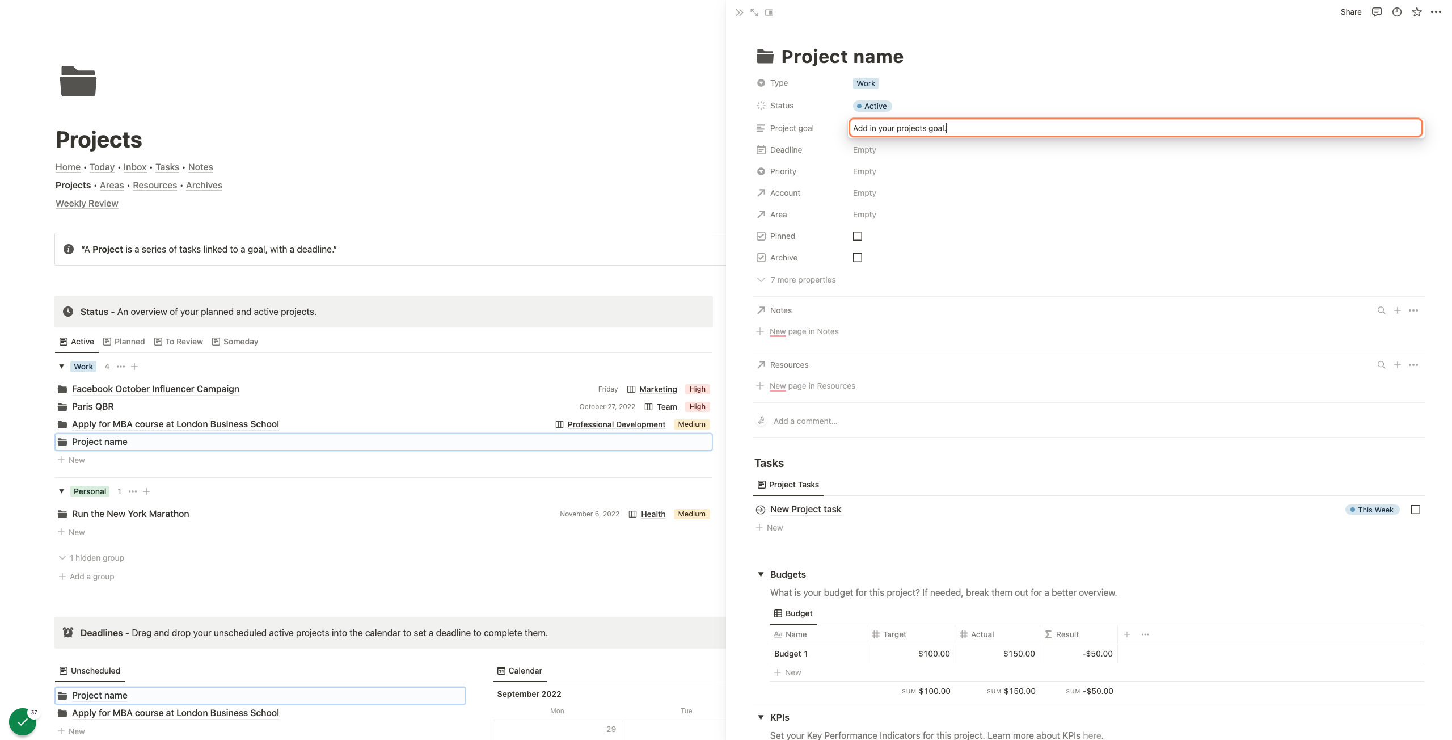Open the project as full page
Viewport: 1452px width, 740px height.
click(754, 12)
